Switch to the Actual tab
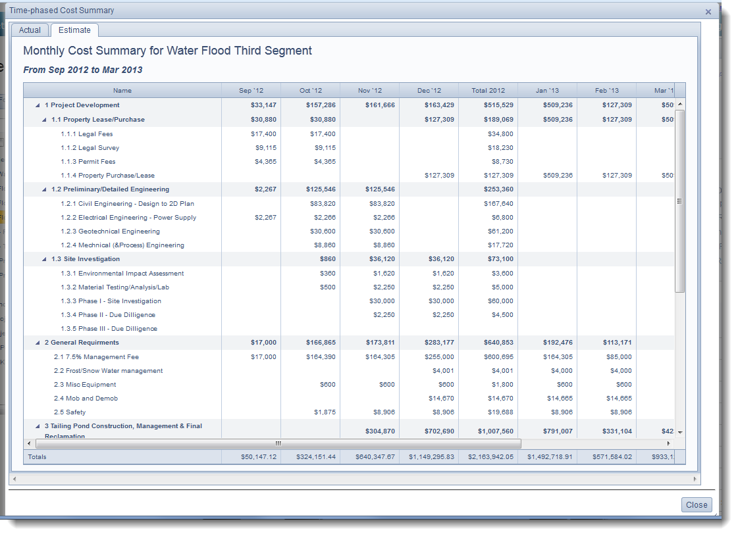This screenshot has width=738, height=536. (x=30, y=30)
